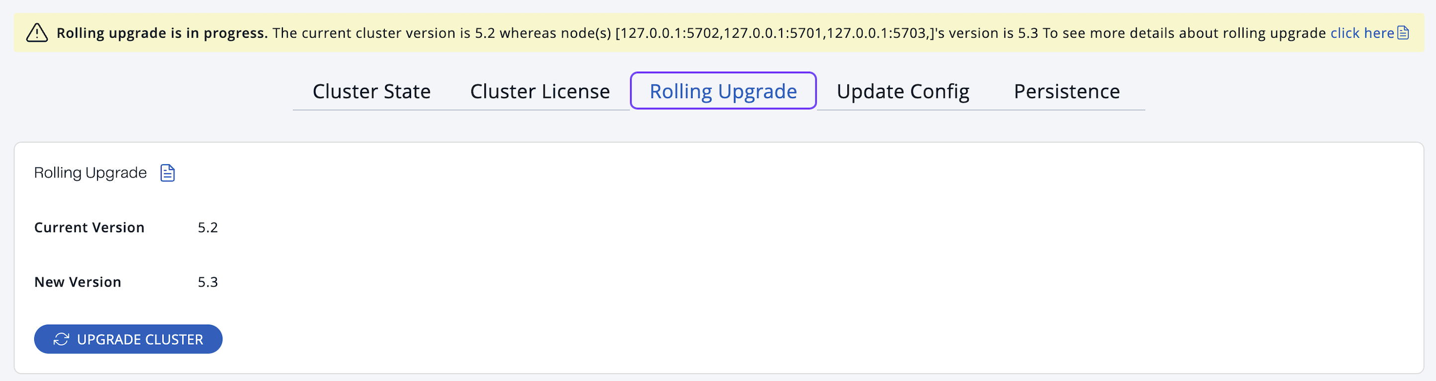Switch to the Cluster State tab
Image resolution: width=1436 pixels, height=381 pixels.
tap(371, 91)
